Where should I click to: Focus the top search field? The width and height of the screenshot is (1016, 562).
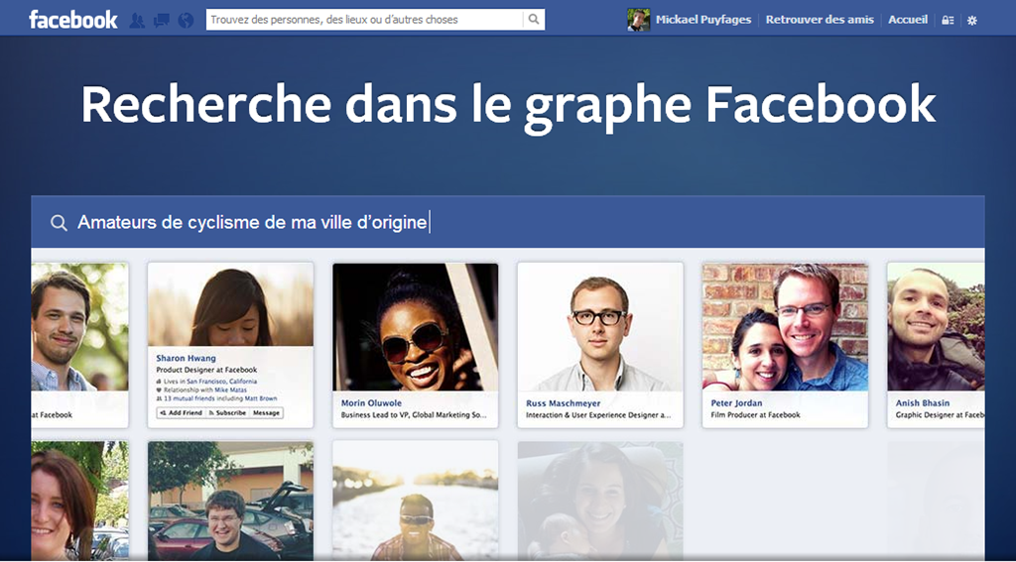pyautogui.click(x=365, y=20)
